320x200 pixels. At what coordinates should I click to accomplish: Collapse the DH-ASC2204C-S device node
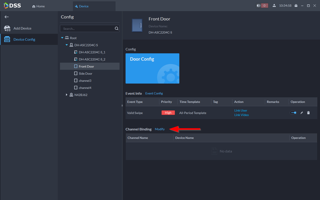point(66,45)
